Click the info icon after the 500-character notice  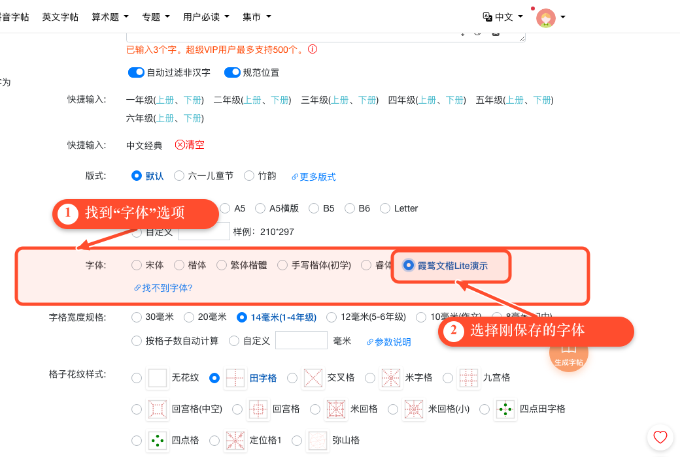point(313,50)
